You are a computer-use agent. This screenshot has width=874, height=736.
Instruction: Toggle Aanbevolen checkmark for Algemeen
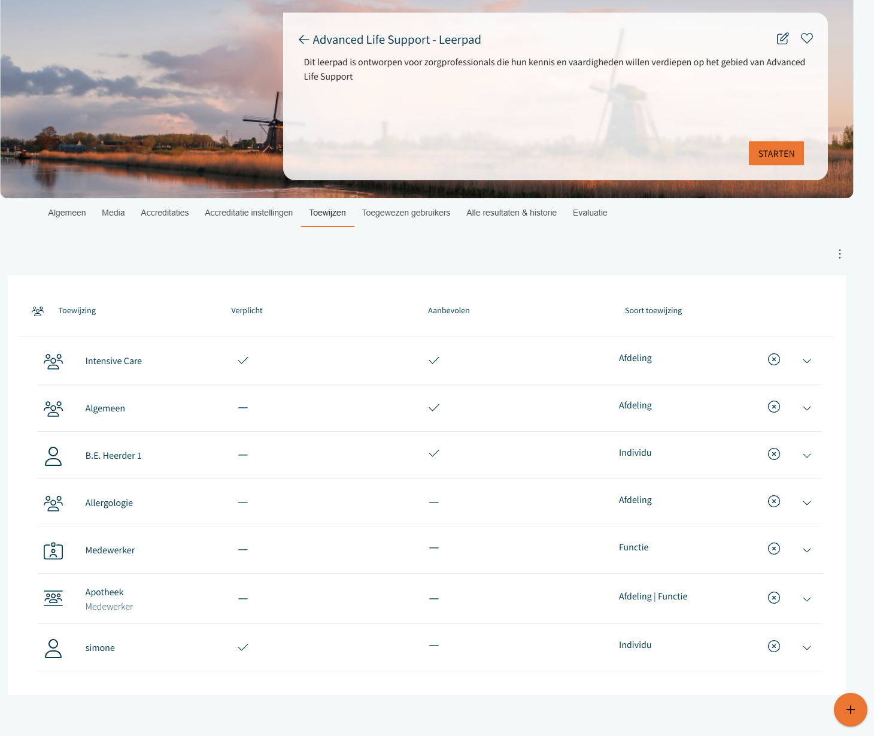434,408
